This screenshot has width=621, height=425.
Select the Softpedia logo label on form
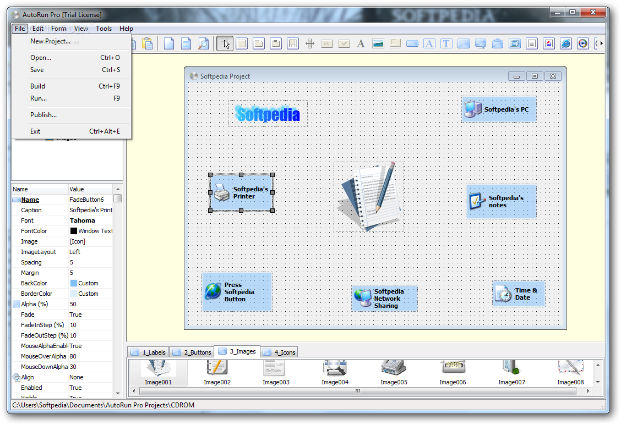click(268, 114)
